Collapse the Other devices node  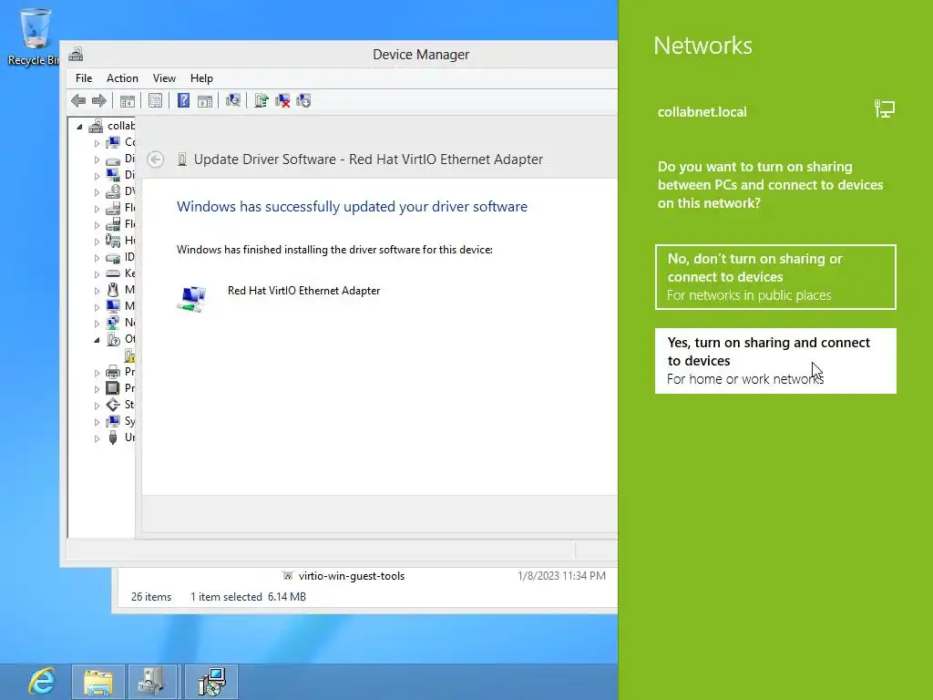pyautogui.click(x=97, y=340)
